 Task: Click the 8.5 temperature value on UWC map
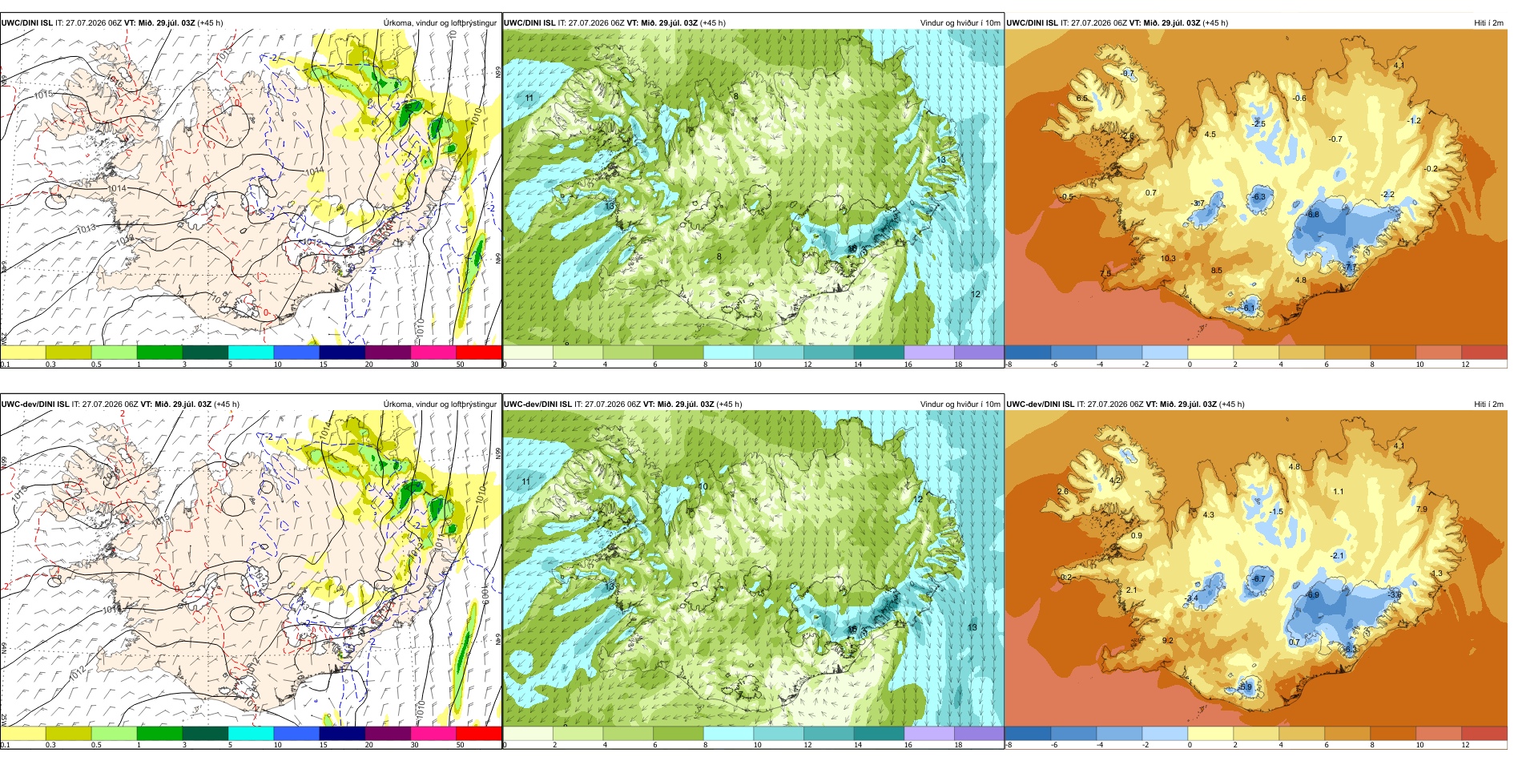1217,271
